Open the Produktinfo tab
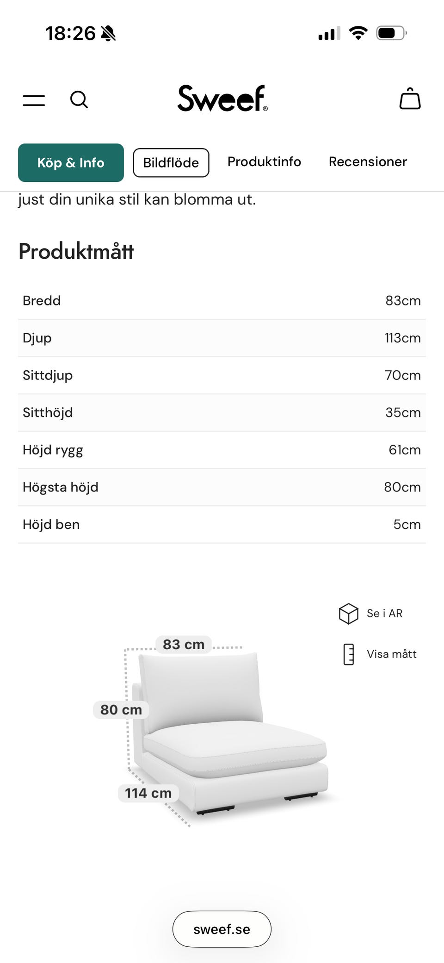Image resolution: width=444 pixels, height=963 pixels. click(x=264, y=162)
